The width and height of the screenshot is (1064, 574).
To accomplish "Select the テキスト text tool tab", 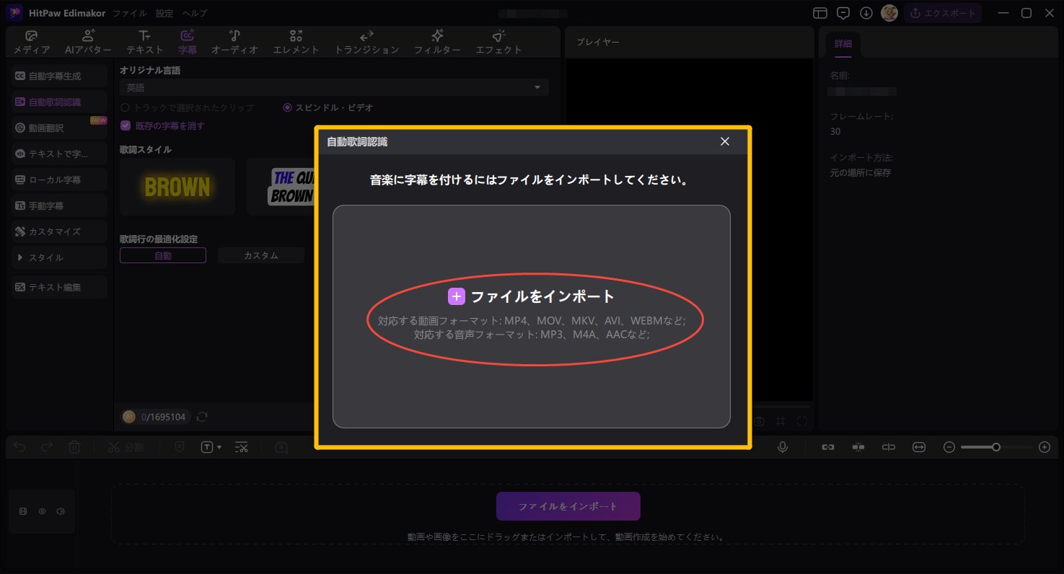I will (x=144, y=43).
